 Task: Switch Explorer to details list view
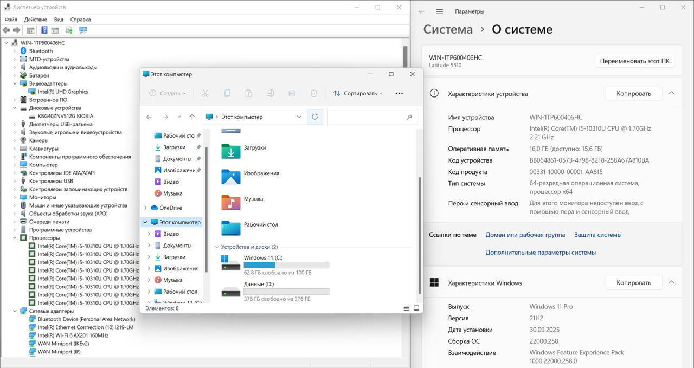click(406, 308)
